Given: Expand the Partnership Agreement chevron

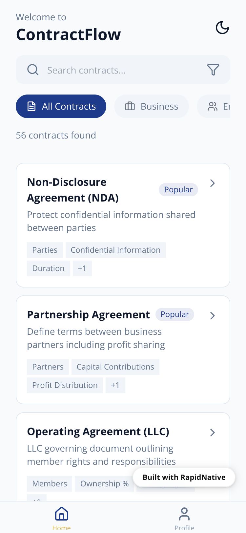Looking at the screenshot, I should pos(213,316).
